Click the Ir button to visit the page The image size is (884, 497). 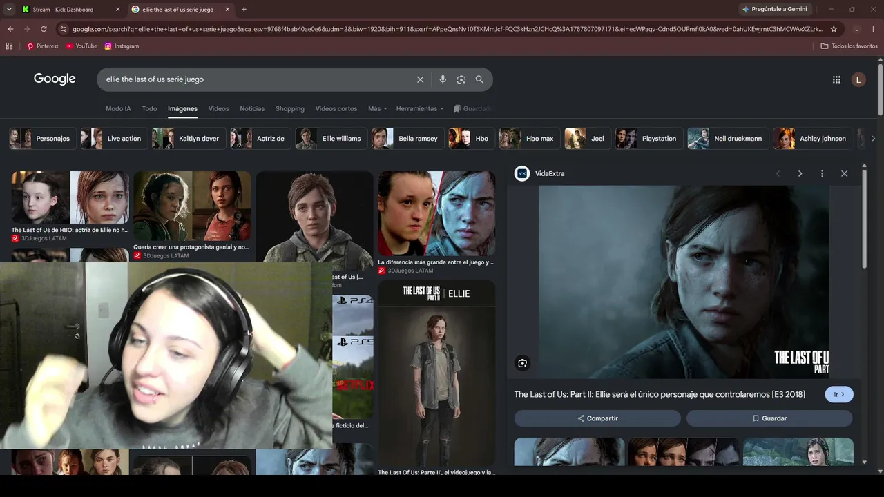pos(839,394)
